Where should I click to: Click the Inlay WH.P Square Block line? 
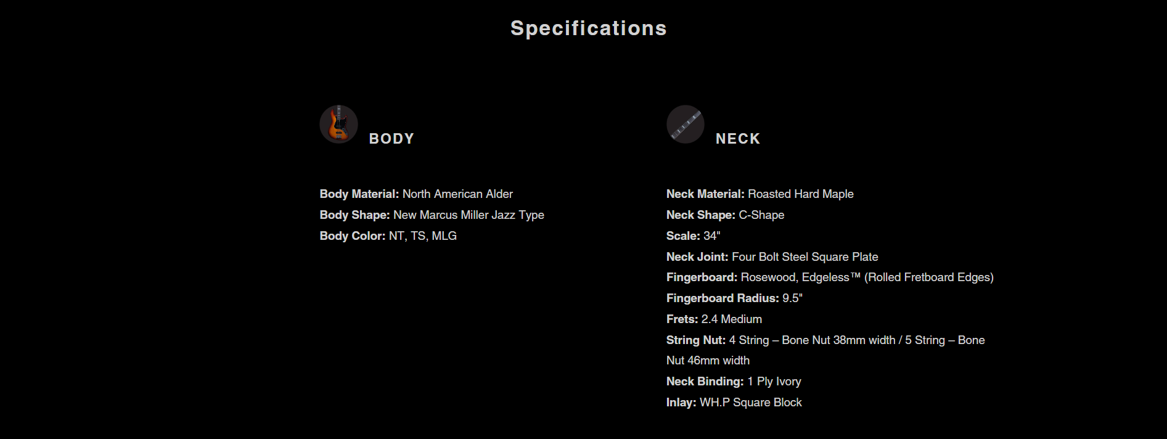[x=734, y=403]
